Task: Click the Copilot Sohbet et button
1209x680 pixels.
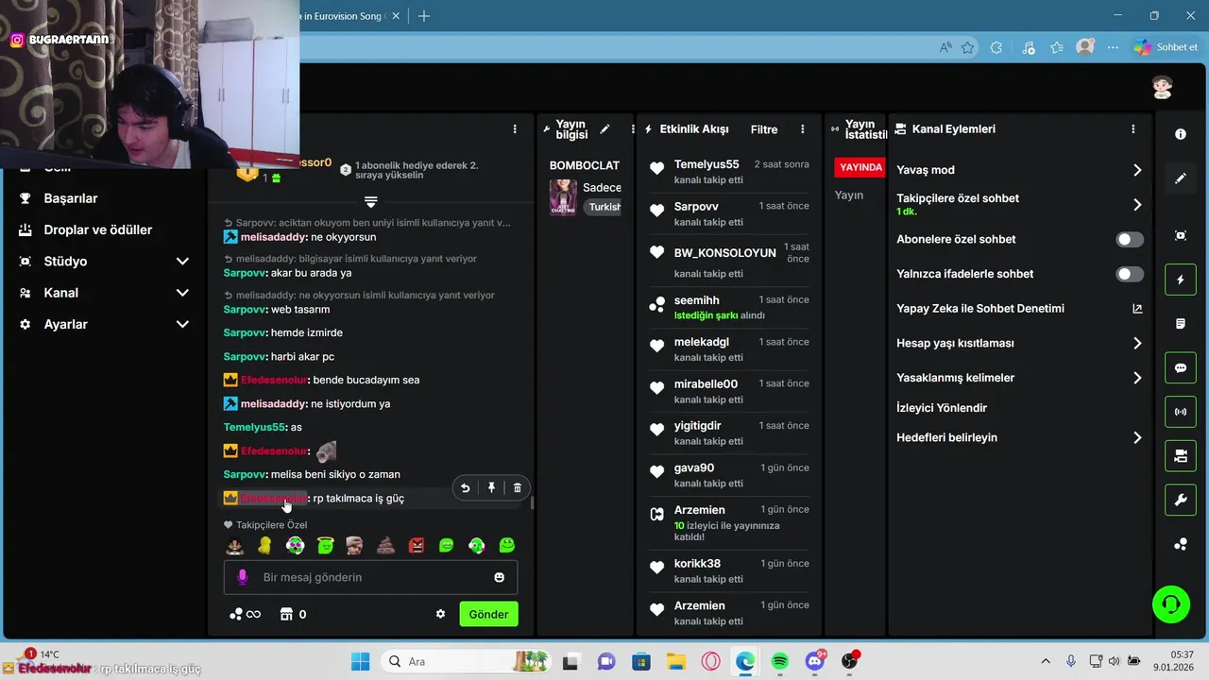Action: (1166, 47)
